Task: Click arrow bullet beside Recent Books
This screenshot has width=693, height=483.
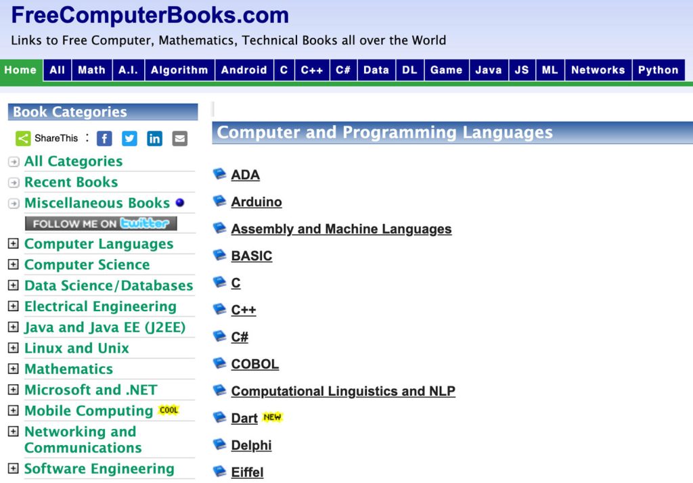Action: 14,183
